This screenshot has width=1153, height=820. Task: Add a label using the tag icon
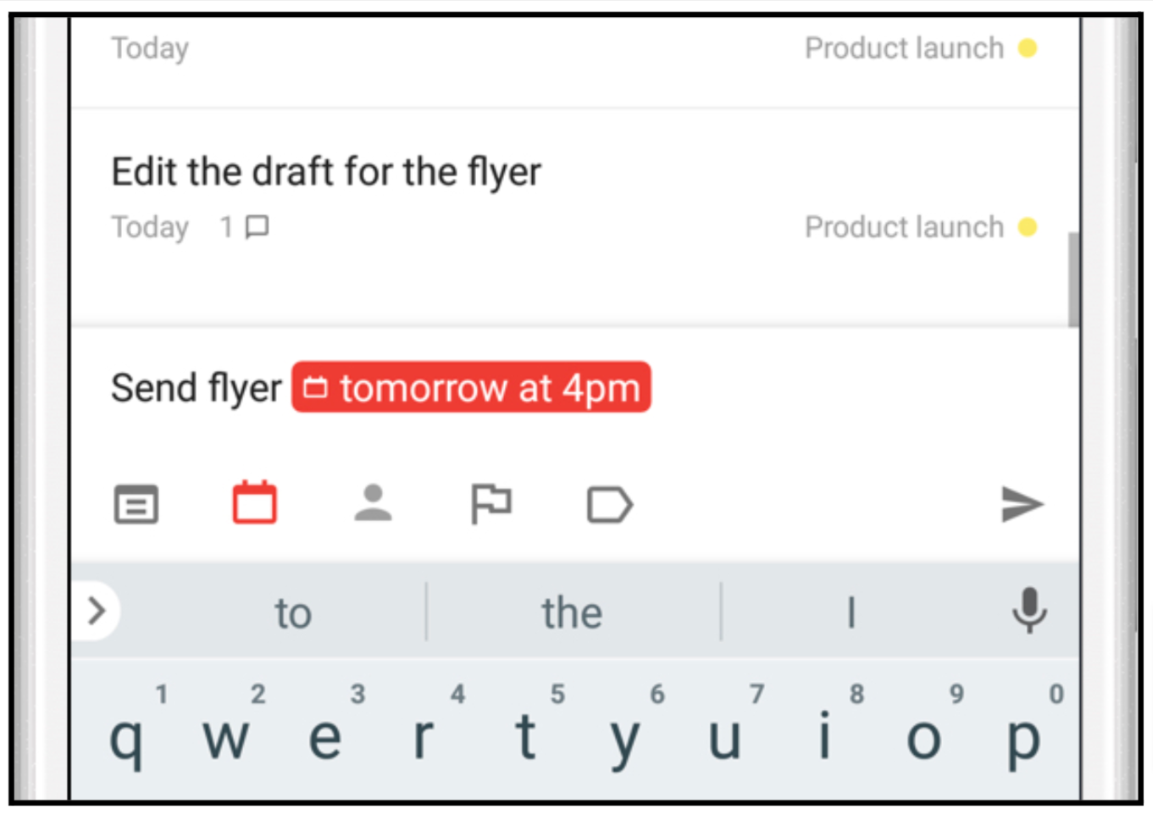pos(608,504)
